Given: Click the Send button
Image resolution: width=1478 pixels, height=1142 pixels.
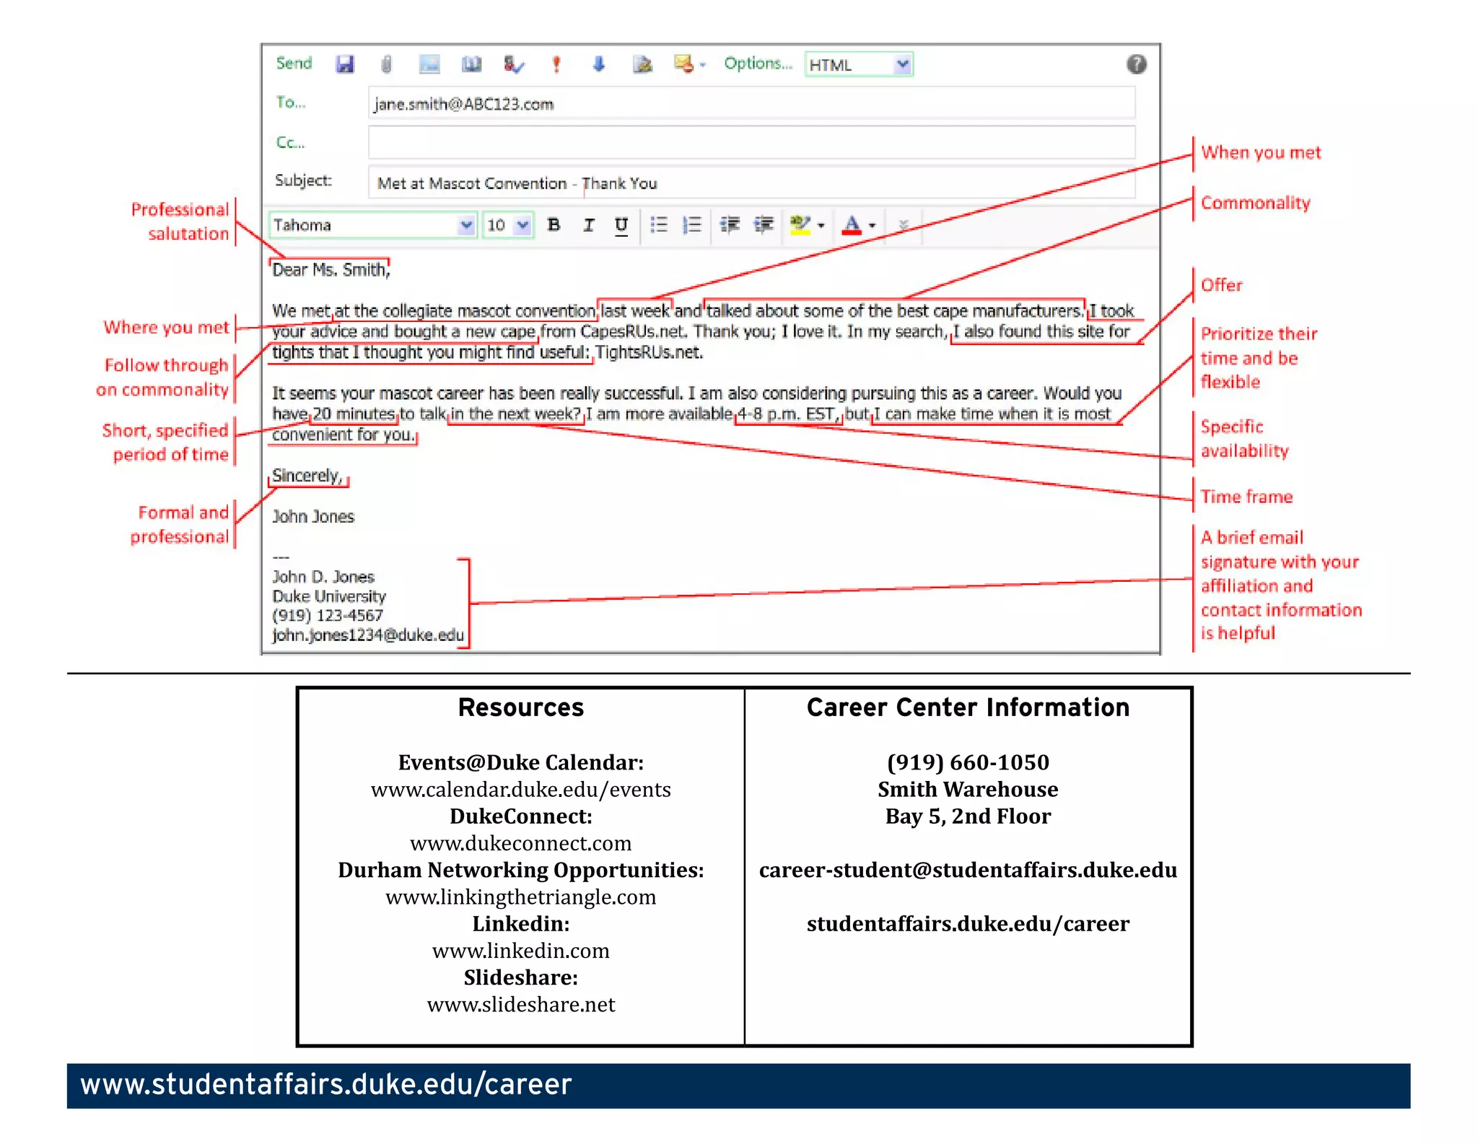Looking at the screenshot, I should (x=294, y=64).
